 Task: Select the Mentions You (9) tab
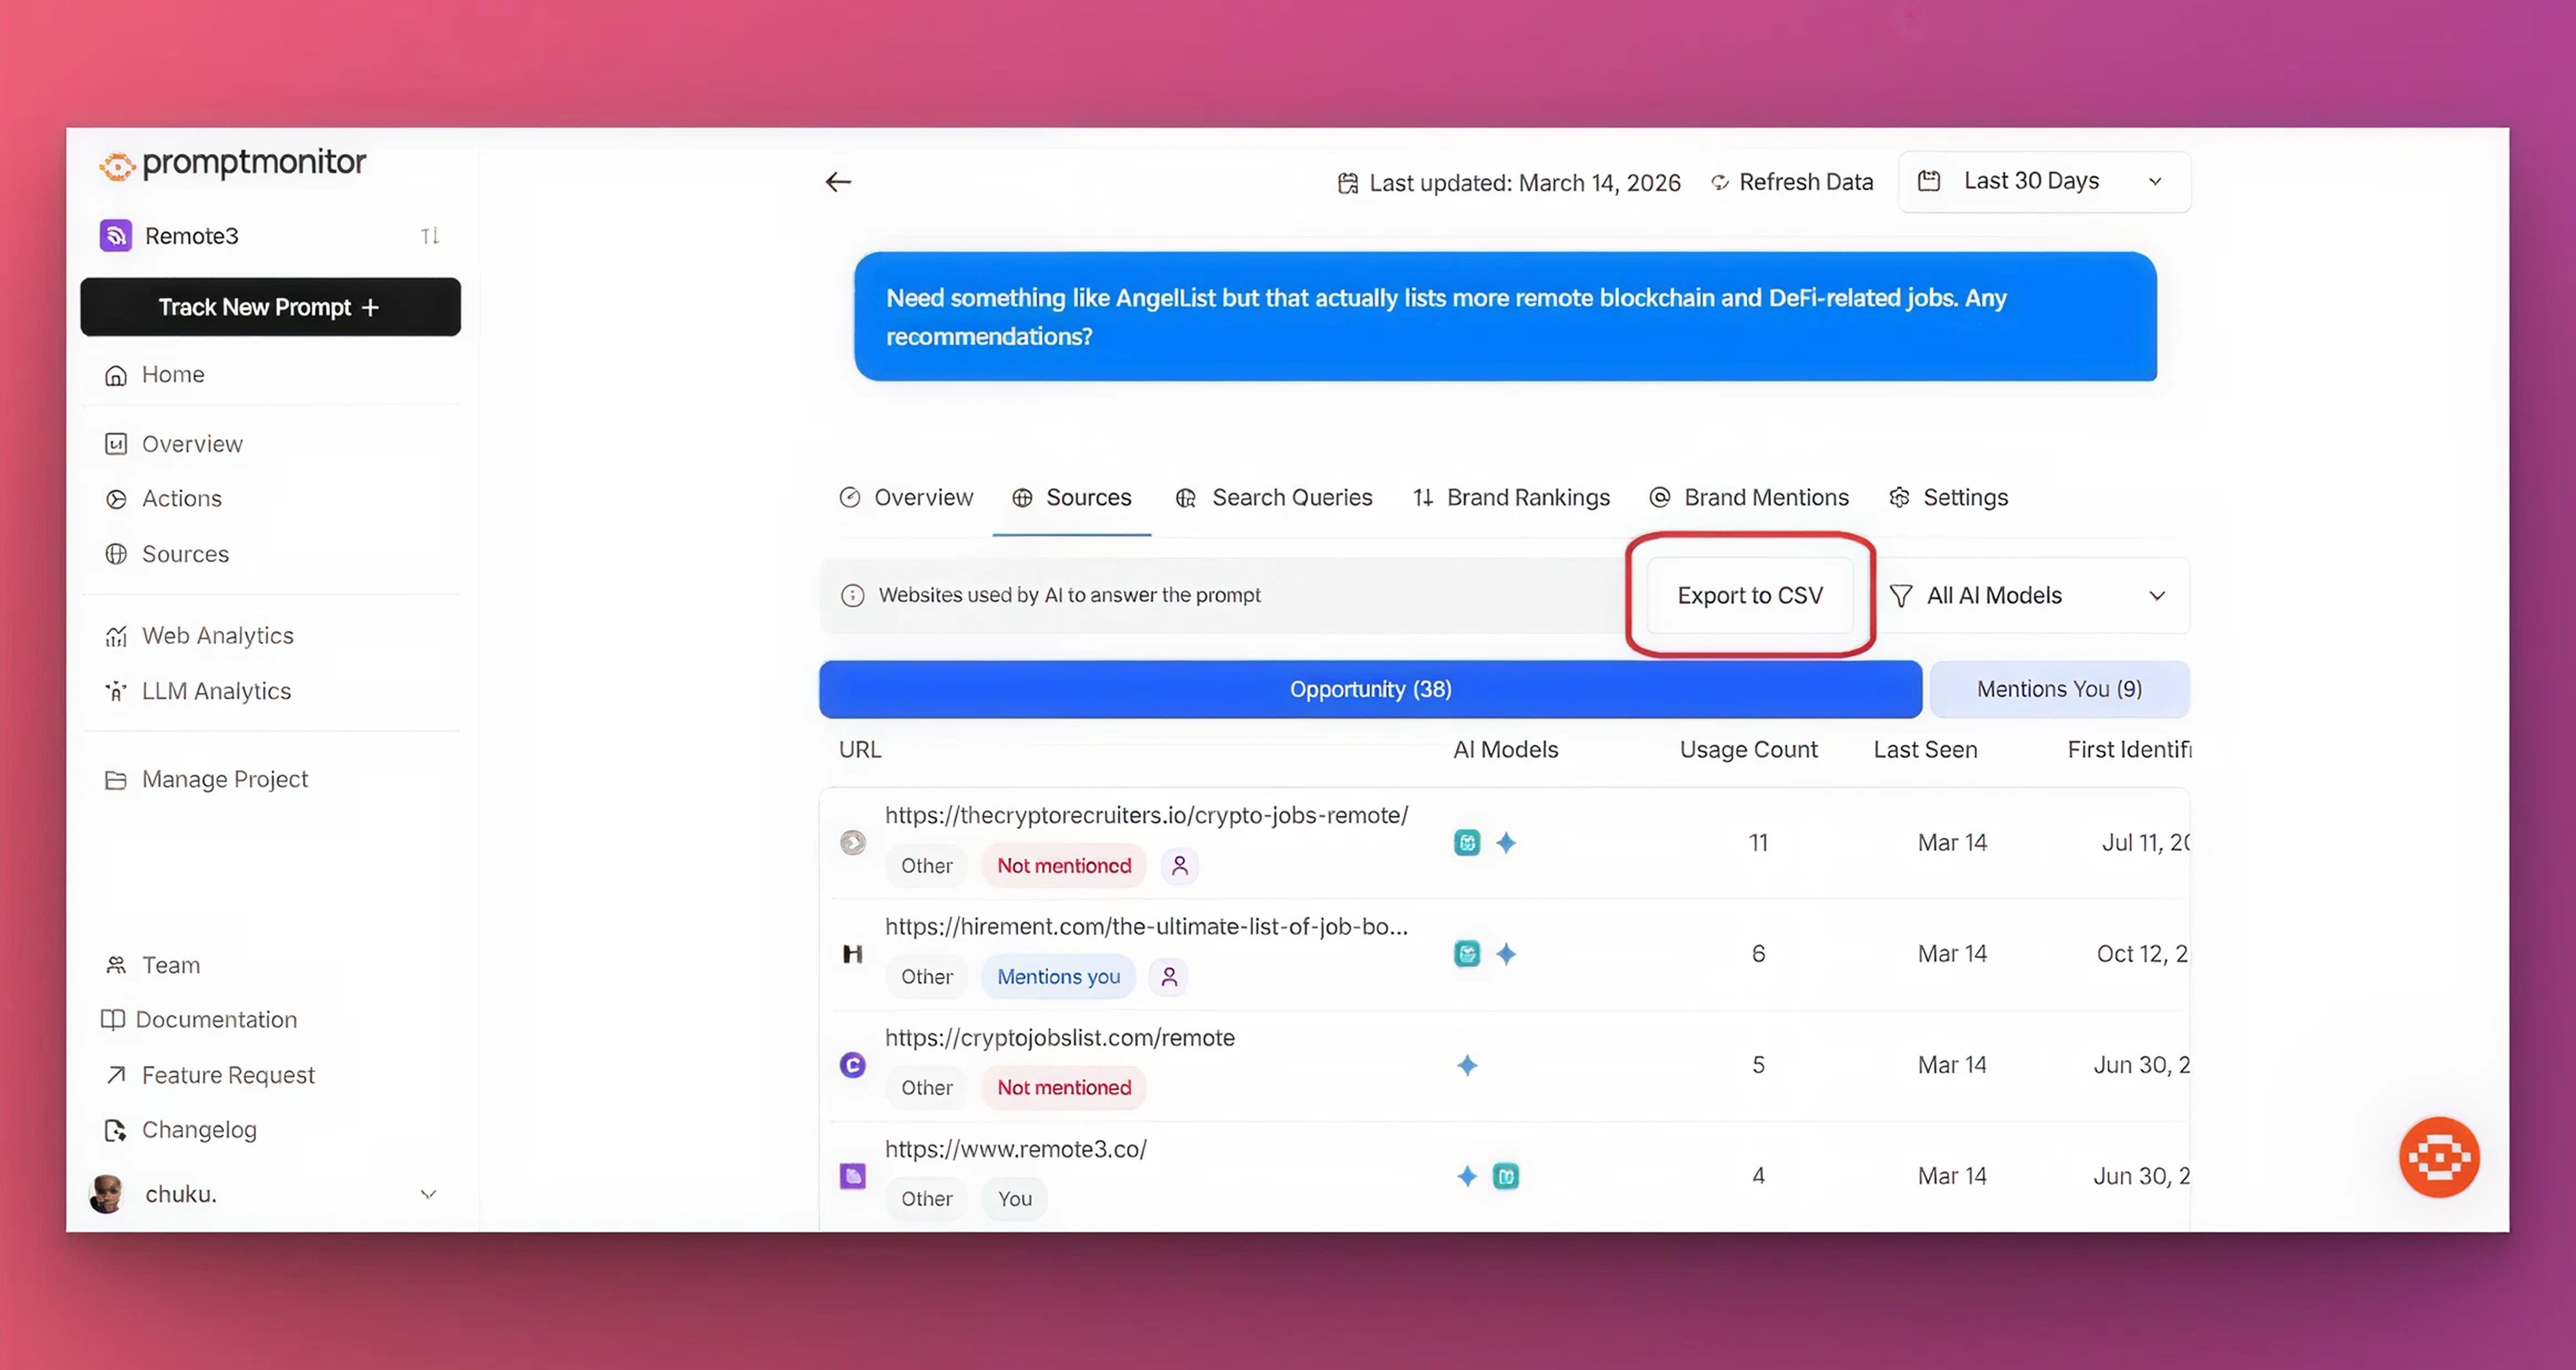coord(2059,689)
